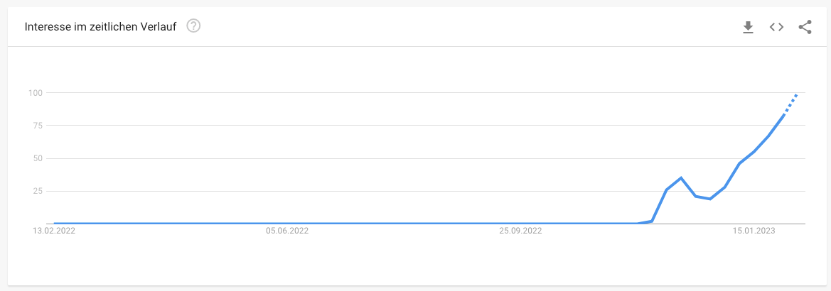Select the 13.02.2022 date label
This screenshot has height=291, width=831.
point(54,231)
